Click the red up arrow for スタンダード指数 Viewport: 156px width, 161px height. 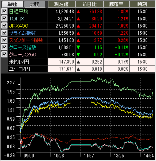pyautogui.click(x=78, y=40)
